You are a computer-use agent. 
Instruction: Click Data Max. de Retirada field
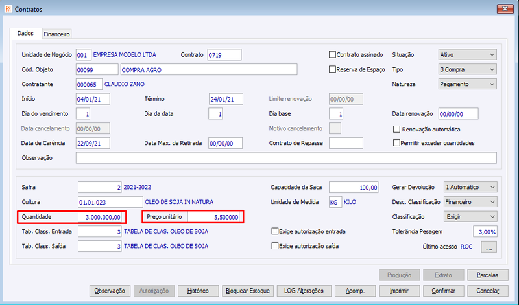[x=225, y=143]
